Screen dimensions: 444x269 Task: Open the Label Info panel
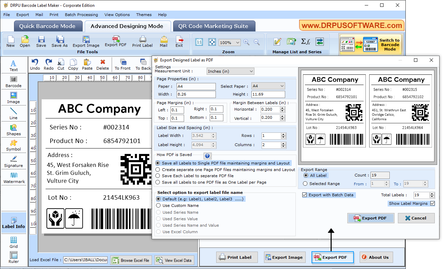click(x=14, y=222)
